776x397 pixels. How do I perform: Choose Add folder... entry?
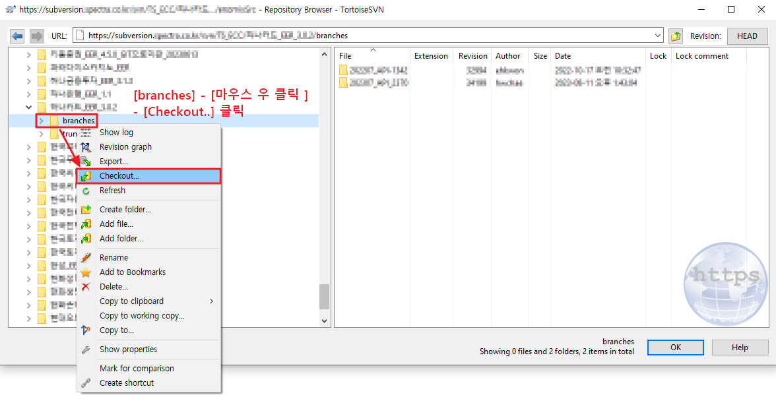point(149,238)
